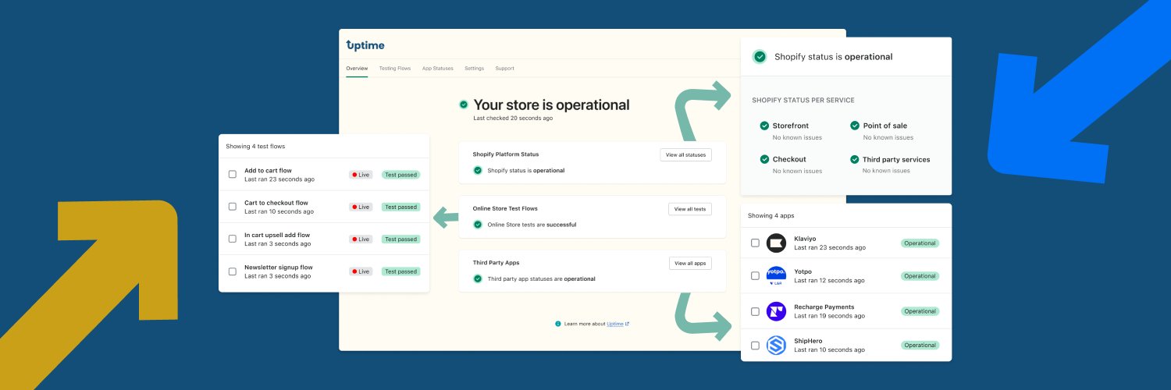This screenshot has width=1171, height=390.
Task: Click the Recharge Payments app icon
Action: tap(776, 311)
